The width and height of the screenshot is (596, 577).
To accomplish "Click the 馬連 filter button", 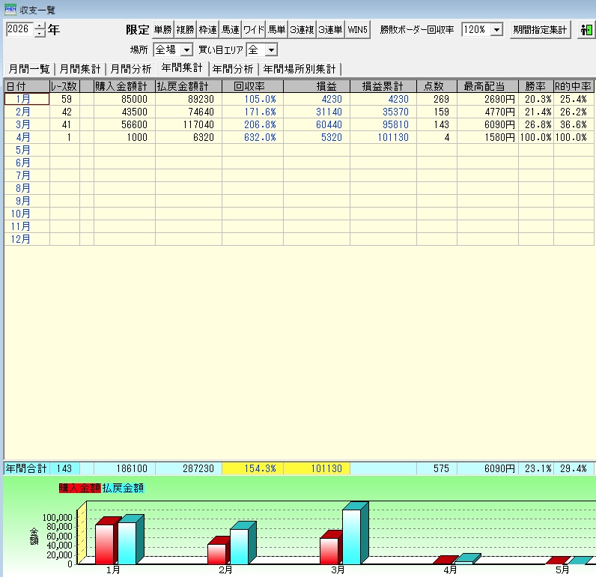I will [x=230, y=30].
